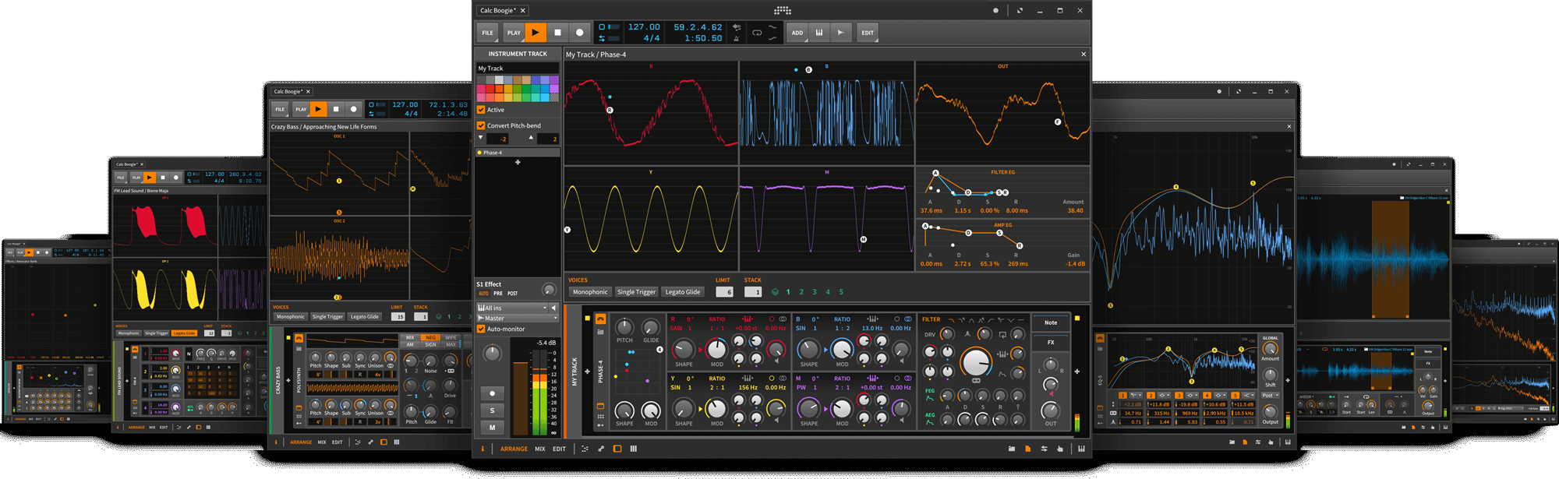Viewport: 1559px width, 479px height.
Task: Open the PLAY menu in the front window
Action: click(514, 33)
